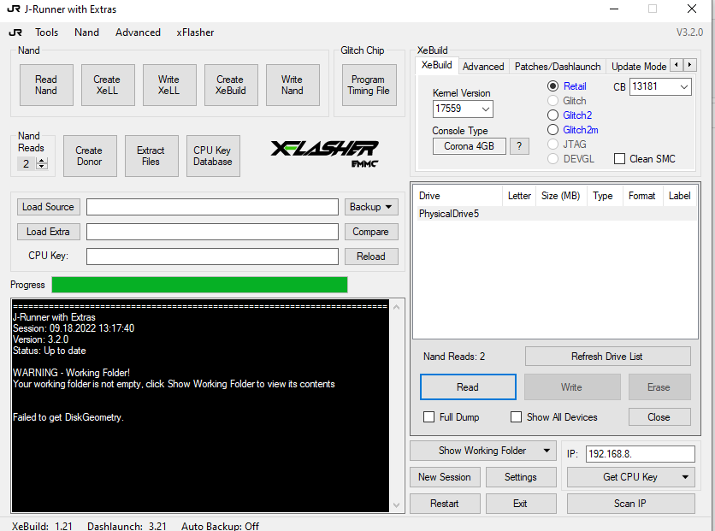Click Program Timing File button
Screen dimensions: 715x531
click(x=369, y=85)
